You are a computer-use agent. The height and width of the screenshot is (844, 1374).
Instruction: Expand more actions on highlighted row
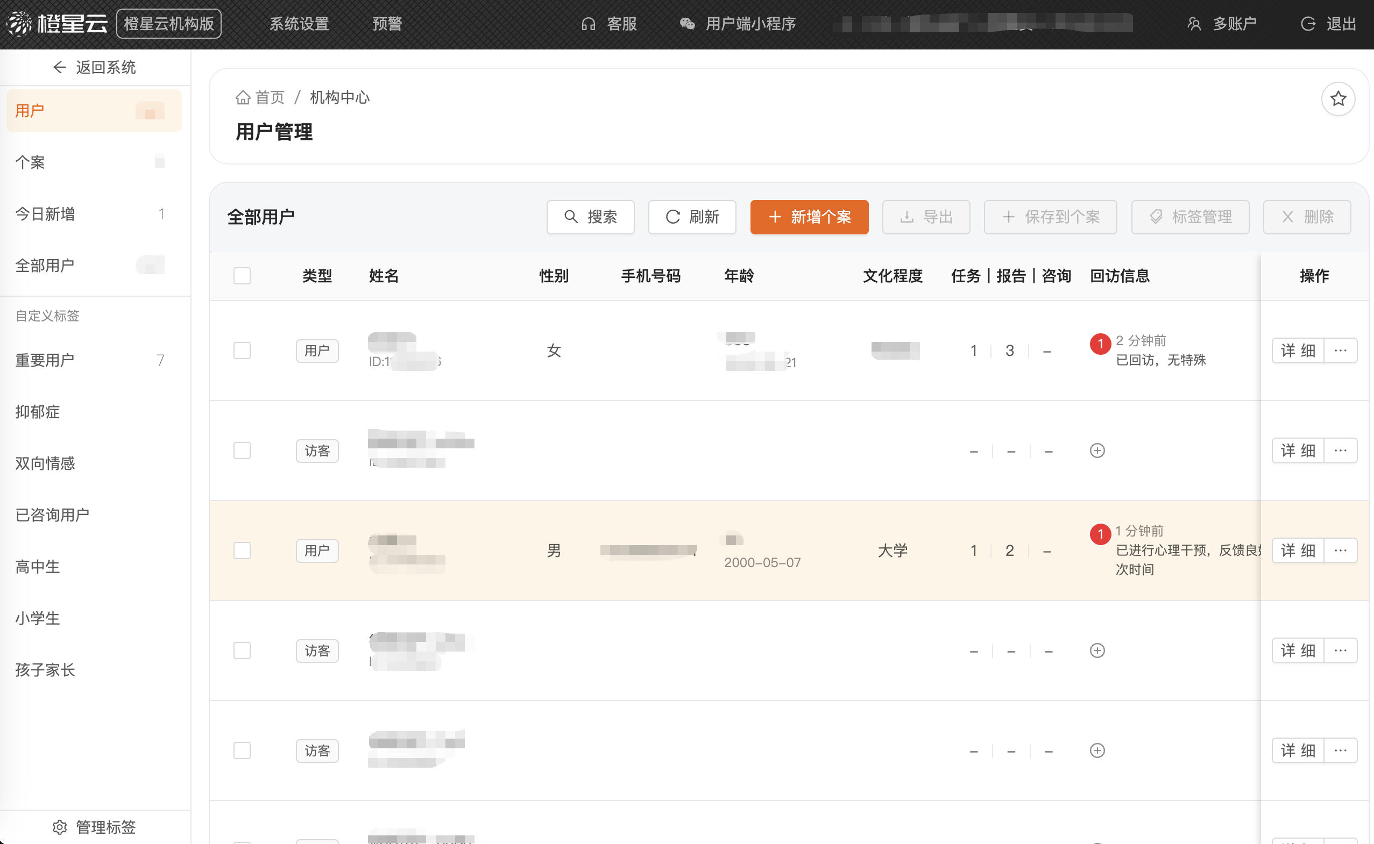click(x=1341, y=550)
